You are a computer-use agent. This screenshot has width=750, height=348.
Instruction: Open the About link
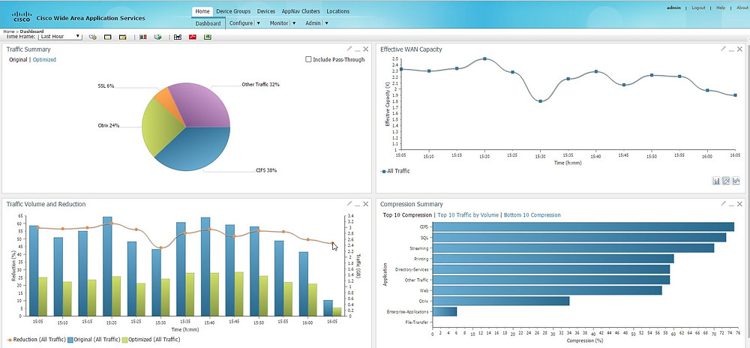click(742, 7)
